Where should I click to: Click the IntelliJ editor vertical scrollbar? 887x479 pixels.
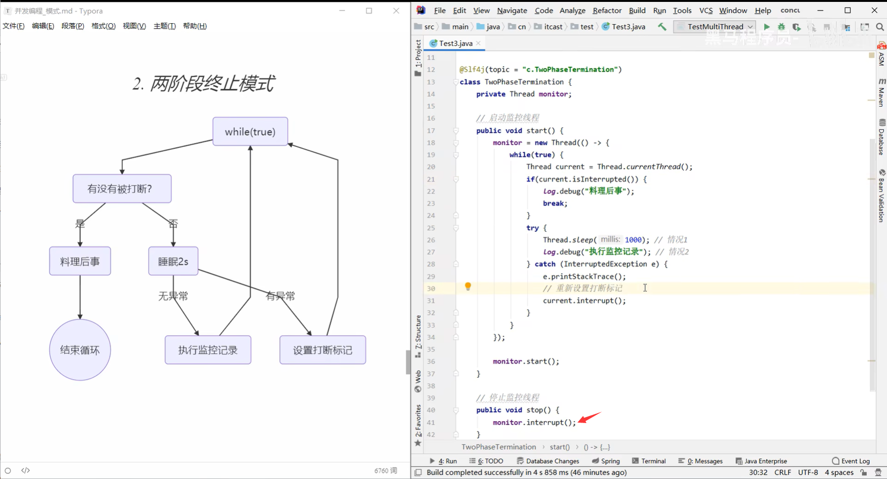click(x=872, y=265)
